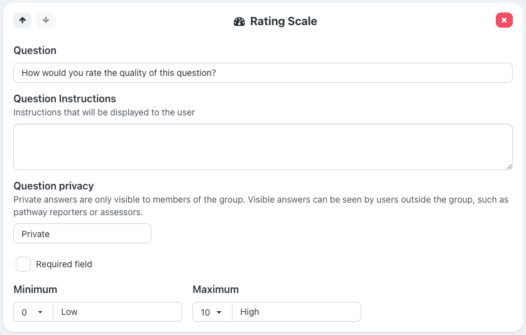The width and height of the screenshot is (526, 335).
Task: Click the Required field label text
Action: click(x=64, y=264)
